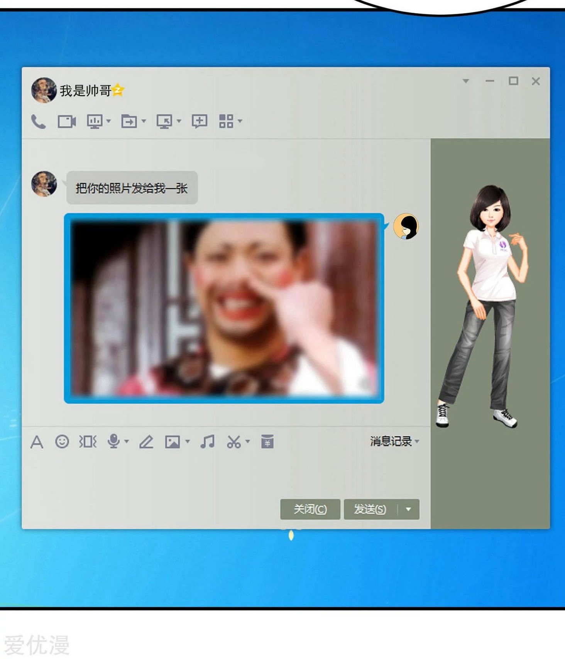Image resolution: width=565 pixels, height=659 pixels.
Task: Open the remote desktop control menu
Action: pyautogui.click(x=164, y=121)
